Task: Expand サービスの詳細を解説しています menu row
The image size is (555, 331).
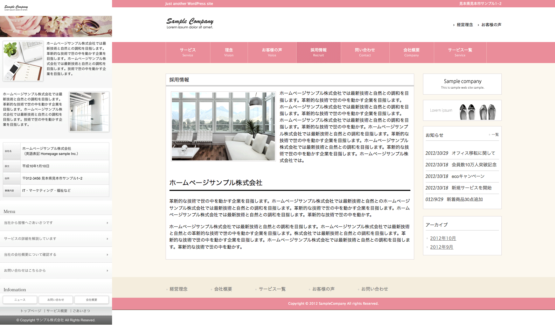Action: pyautogui.click(x=56, y=239)
